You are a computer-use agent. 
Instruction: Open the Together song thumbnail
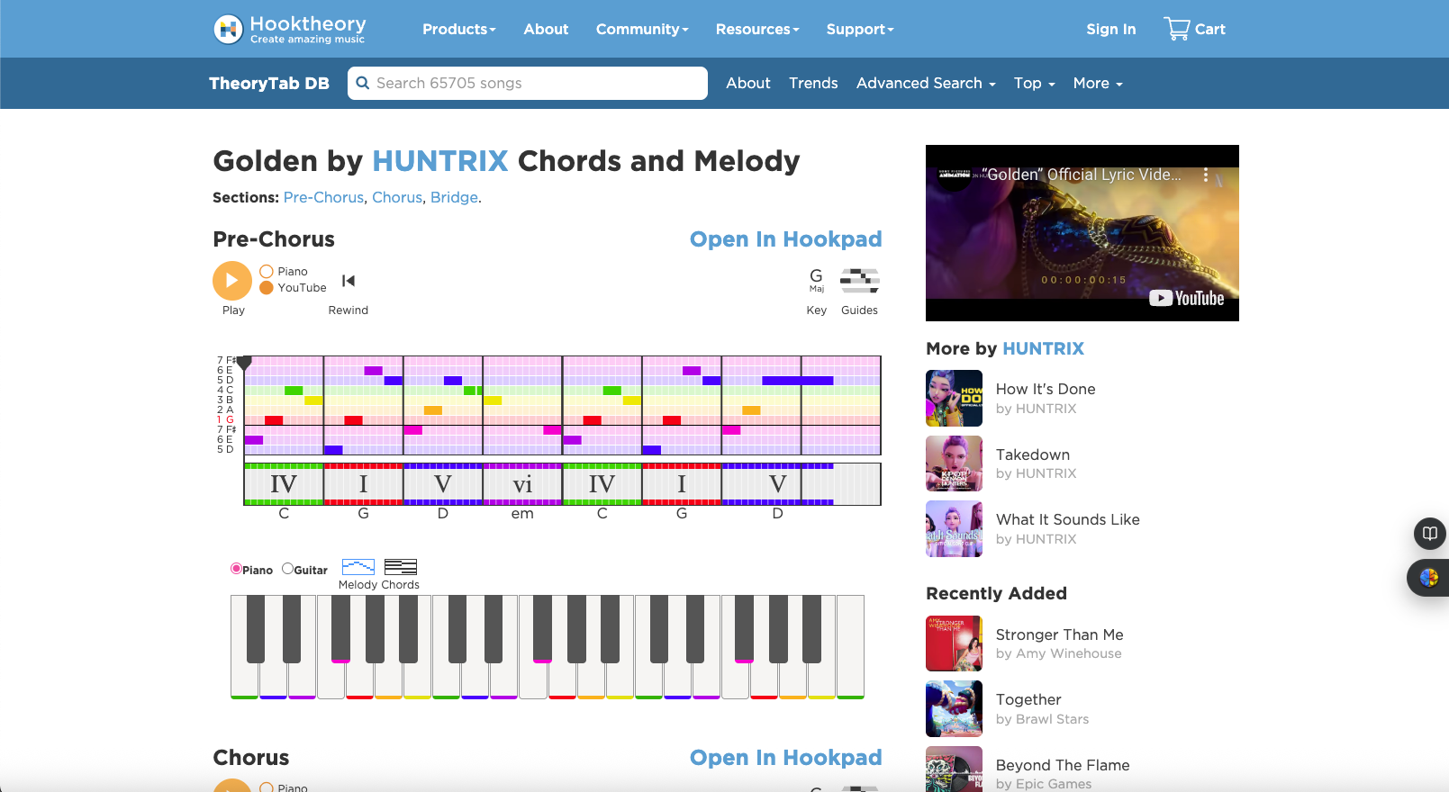click(x=954, y=709)
